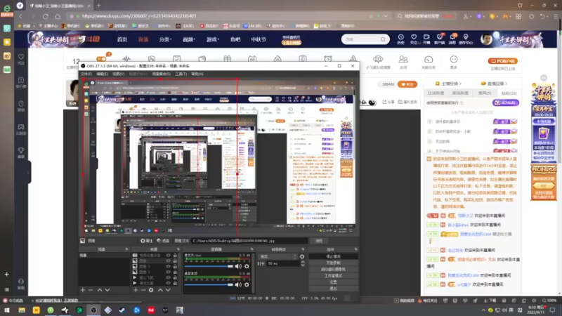
Task: Open Filters for the selected OBS source
Action: click(163, 241)
